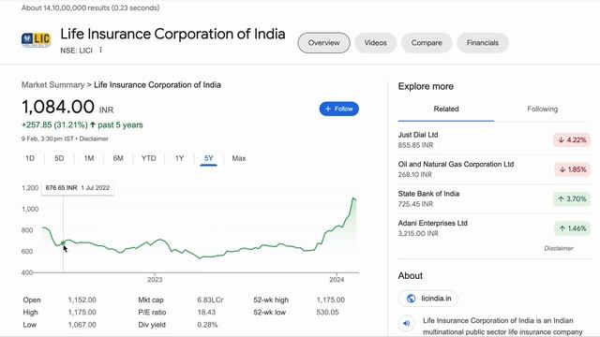Click the +257.85 (31.21%) change text
600x337 pixels.
54,125
